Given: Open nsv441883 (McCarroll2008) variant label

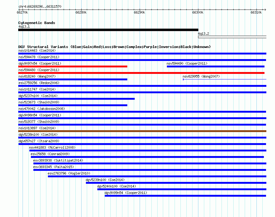Looking at the screenshot, I should pos(52,147).
